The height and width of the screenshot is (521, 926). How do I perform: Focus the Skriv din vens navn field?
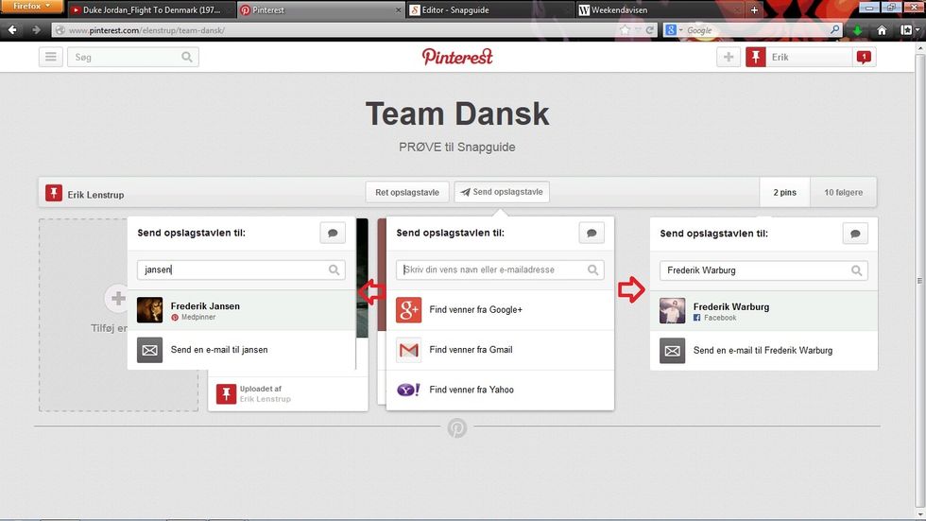coord(500,269)
